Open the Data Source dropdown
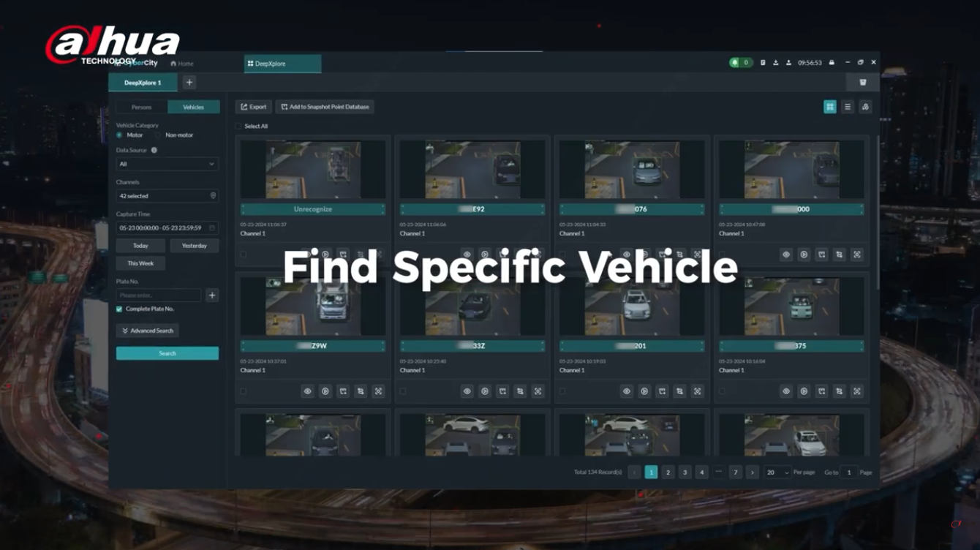This screenshot has height=550, width=980. coord(167,165)
